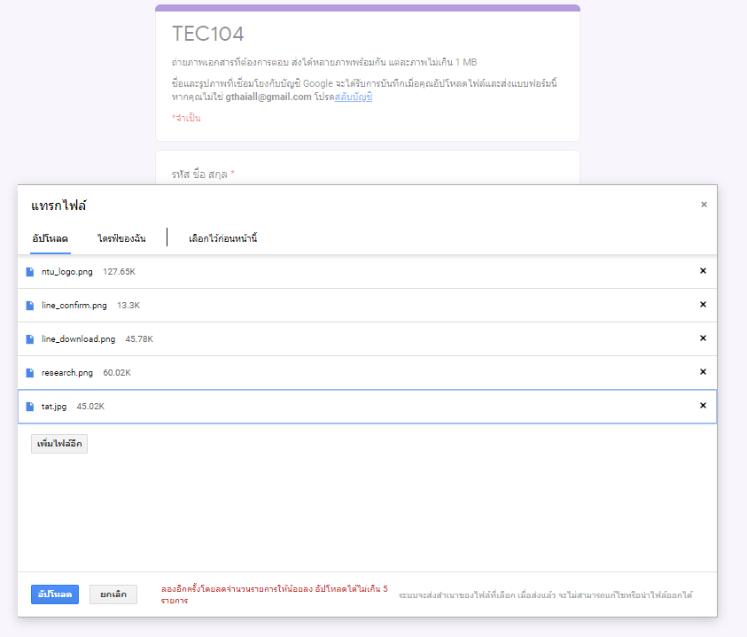
Task: Select the tat.jpg file name
Action: (x=54, y=407)
